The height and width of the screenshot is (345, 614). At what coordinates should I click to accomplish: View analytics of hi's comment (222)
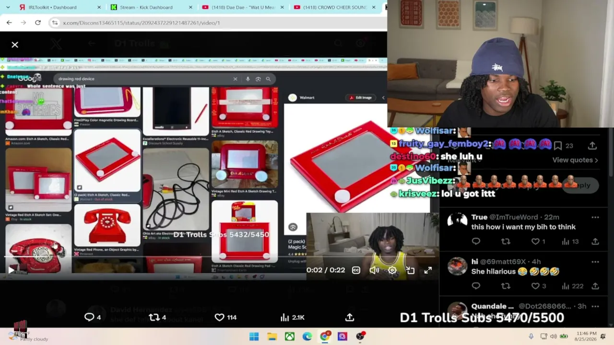572,286
